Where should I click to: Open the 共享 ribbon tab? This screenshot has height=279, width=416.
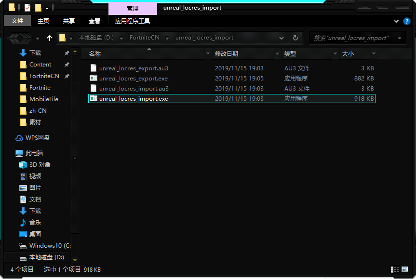(69, 21)
